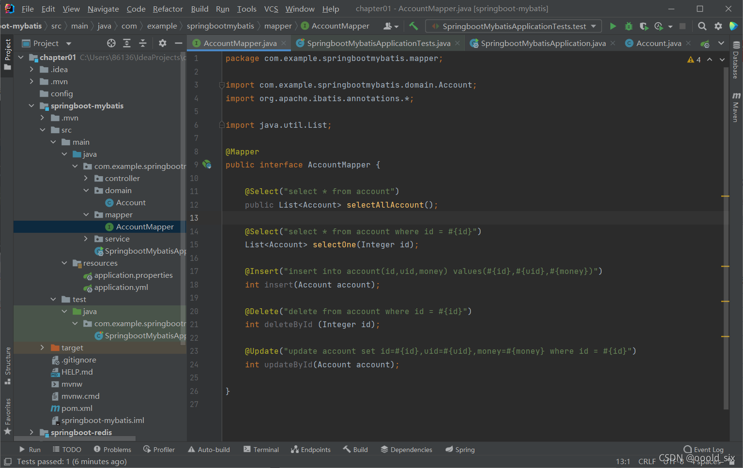Close the Account.java tab
This screenshot has height=468, width=743.
[688, 43]
